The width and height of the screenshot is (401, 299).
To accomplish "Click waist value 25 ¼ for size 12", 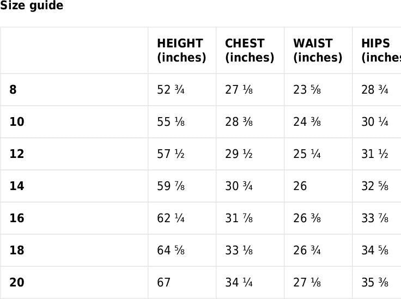I will tap(307, 154).
